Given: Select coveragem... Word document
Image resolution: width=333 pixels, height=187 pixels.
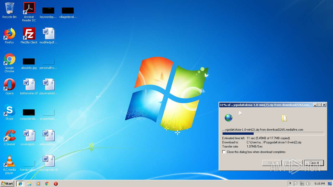Looking at the screenshot, I should pos(29,138).
